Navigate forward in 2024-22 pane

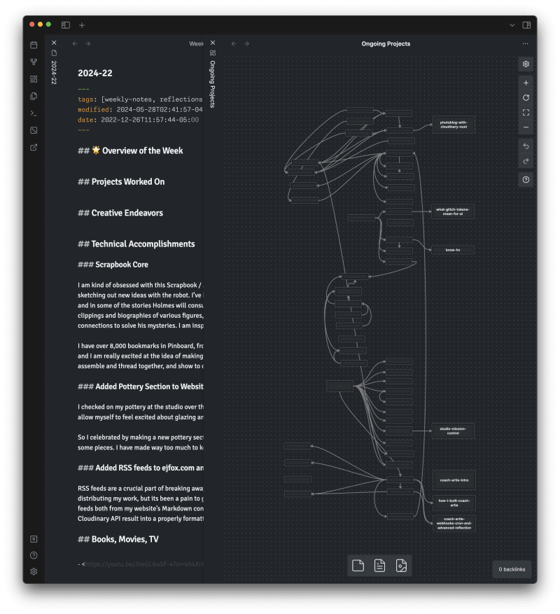(87, 43)
